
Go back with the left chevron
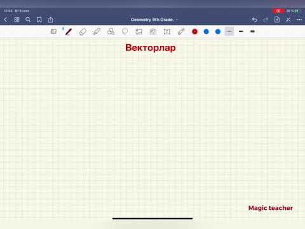pyautogui.click(x=6, y=20)
